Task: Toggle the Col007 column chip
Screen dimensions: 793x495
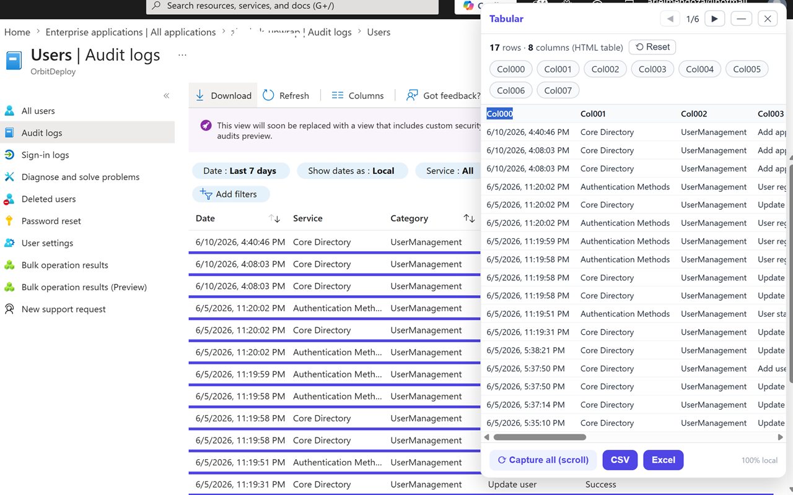Action: (x=558, y=90)
